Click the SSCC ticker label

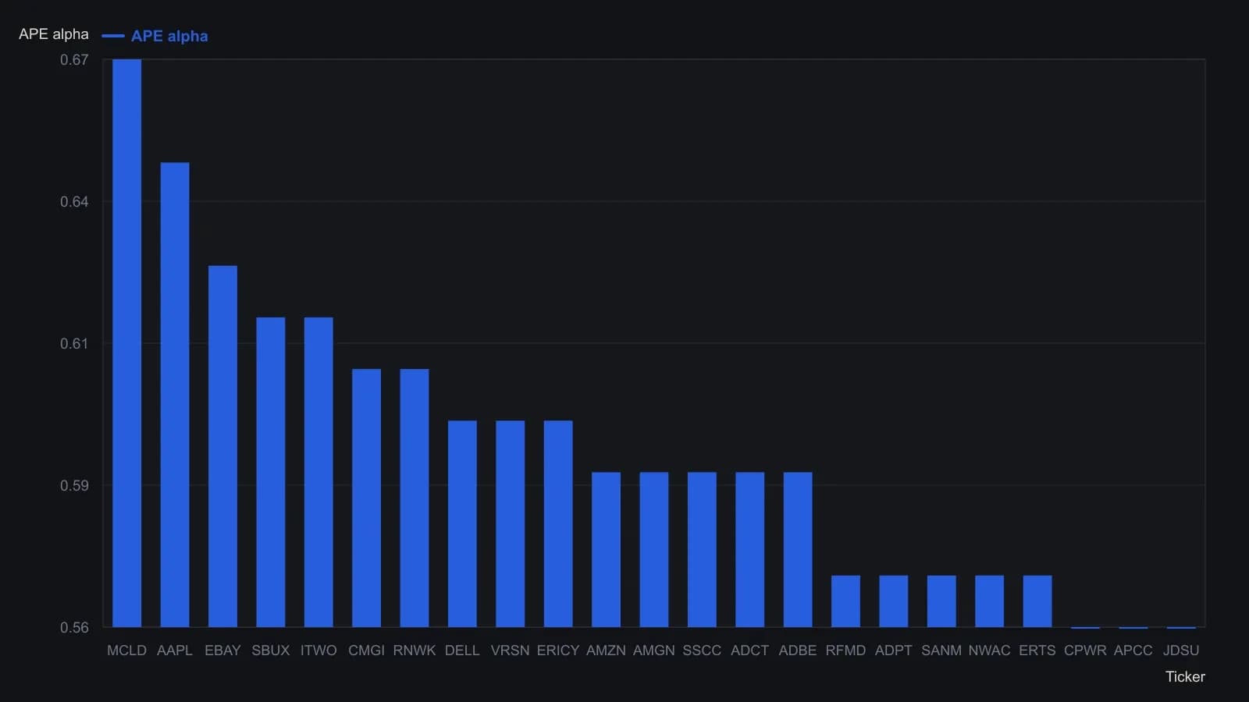coord(702,651)
